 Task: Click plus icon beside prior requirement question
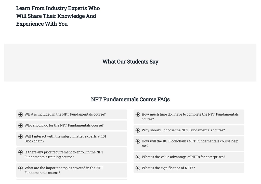[x=20, y=152]
